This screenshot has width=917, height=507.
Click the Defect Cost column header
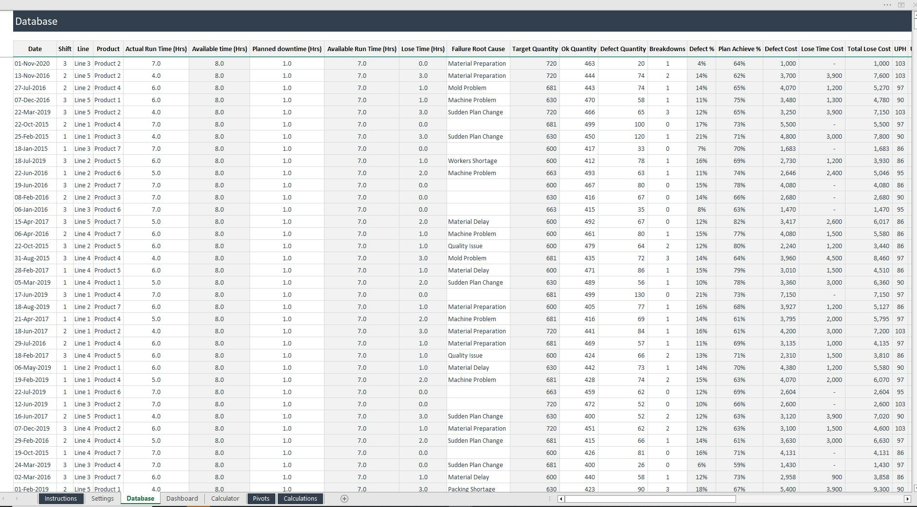780,49
